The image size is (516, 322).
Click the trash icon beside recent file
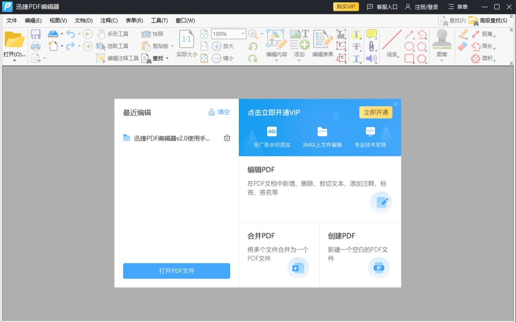coord(227,138)
